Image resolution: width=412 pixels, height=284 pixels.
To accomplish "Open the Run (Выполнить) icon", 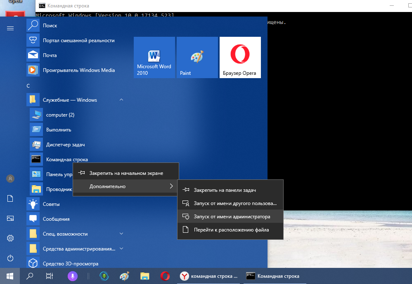I will (x=36, y=129).
